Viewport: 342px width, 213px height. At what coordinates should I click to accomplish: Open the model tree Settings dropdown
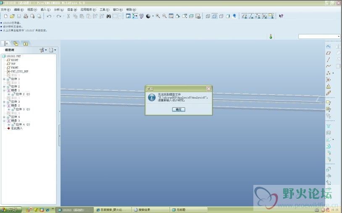[53, 50]
